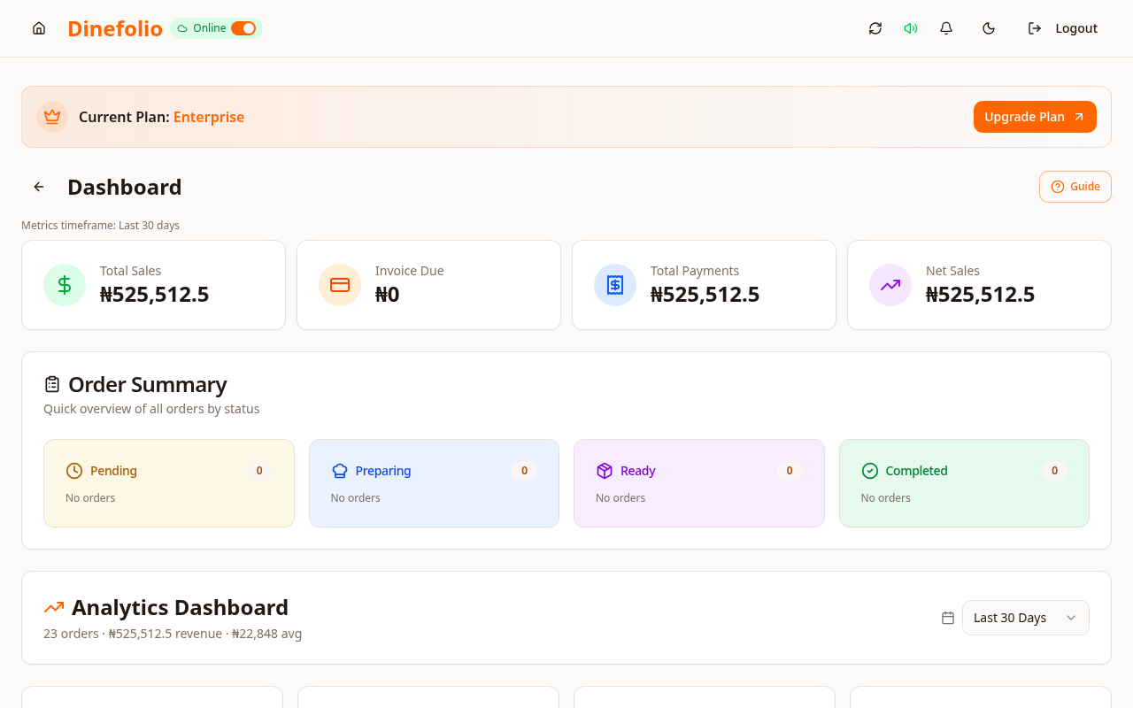The width and height of the screenshot is (1133, 708).
Task: Click the Metrics timeframe: Last 30 days text
Action: 100,226
